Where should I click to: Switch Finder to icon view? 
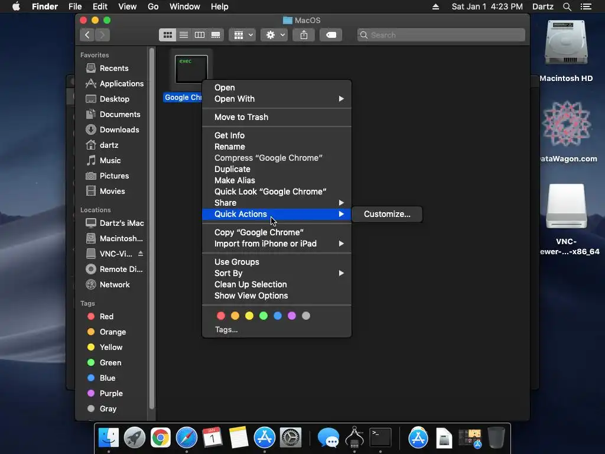[167, 35]
